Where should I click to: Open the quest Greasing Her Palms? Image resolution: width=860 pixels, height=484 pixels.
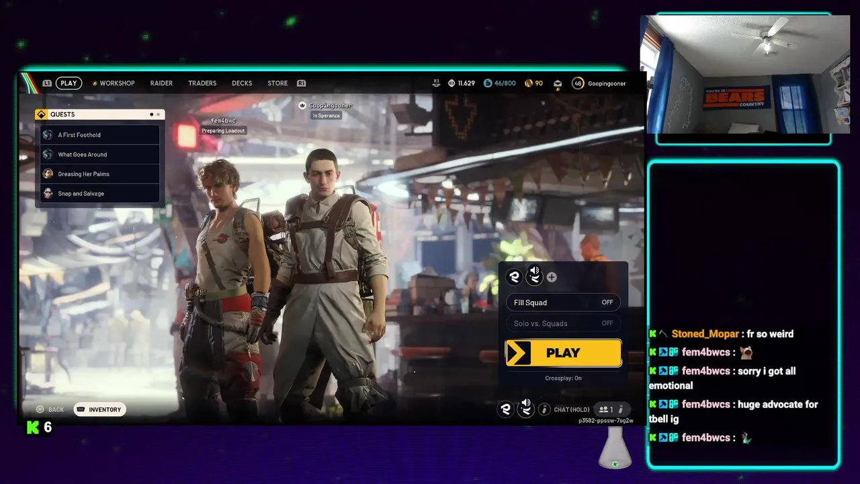click(x=99, y=173)
